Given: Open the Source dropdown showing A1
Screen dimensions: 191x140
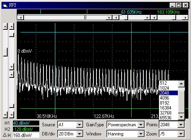Looking at the screenshot, I should (x=79, y=125).
